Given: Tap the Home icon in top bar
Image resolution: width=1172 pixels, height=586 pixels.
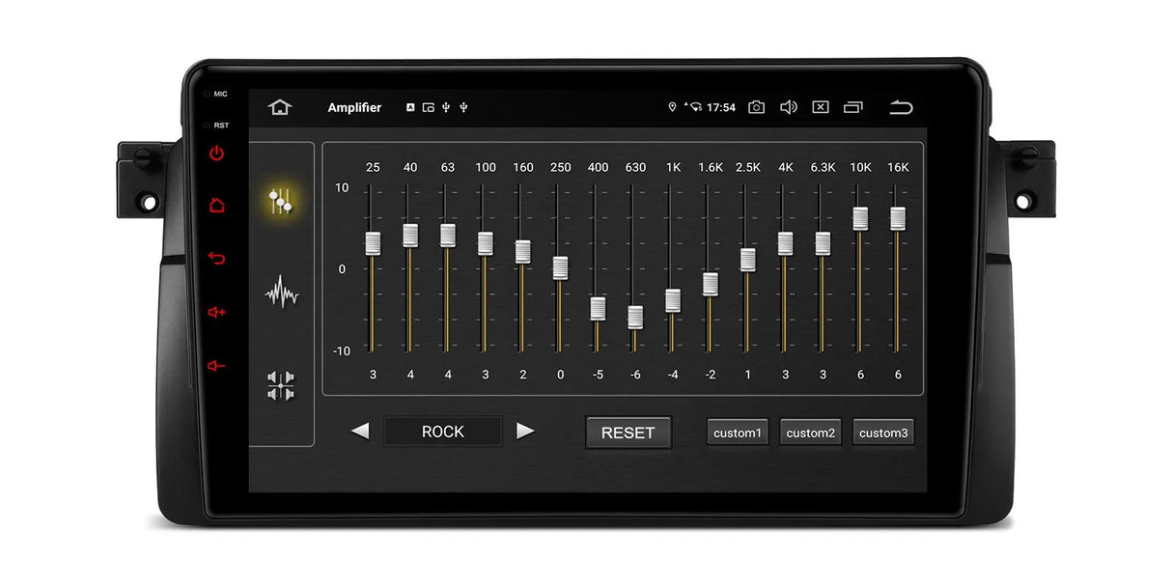Looking at the screenshot, I should pyautogui.click(x=280, y=107).
